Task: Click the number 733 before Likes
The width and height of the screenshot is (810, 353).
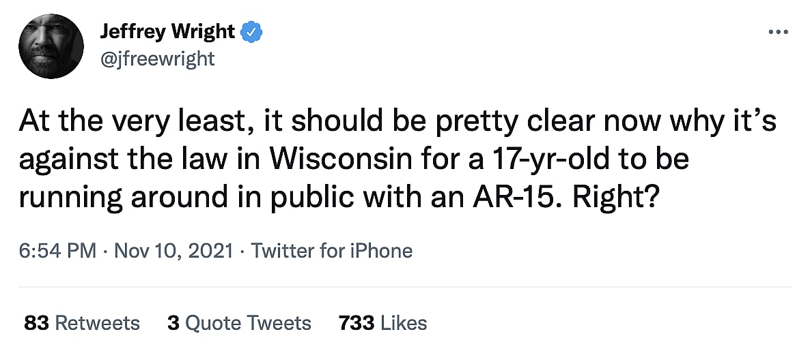Action: click(356, 322)
